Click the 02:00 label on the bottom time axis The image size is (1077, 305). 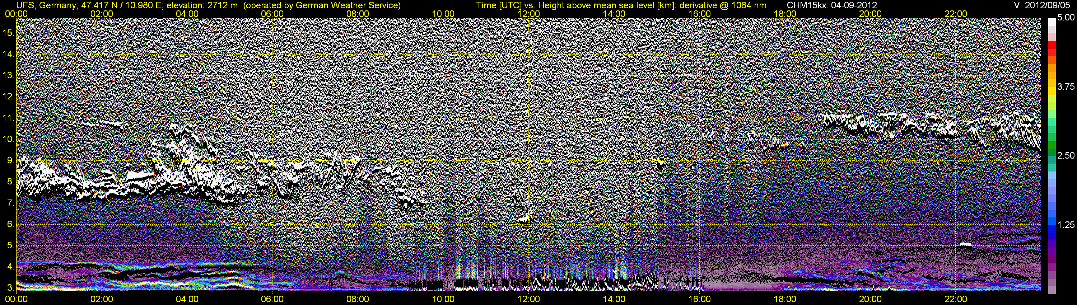[102, 299]
